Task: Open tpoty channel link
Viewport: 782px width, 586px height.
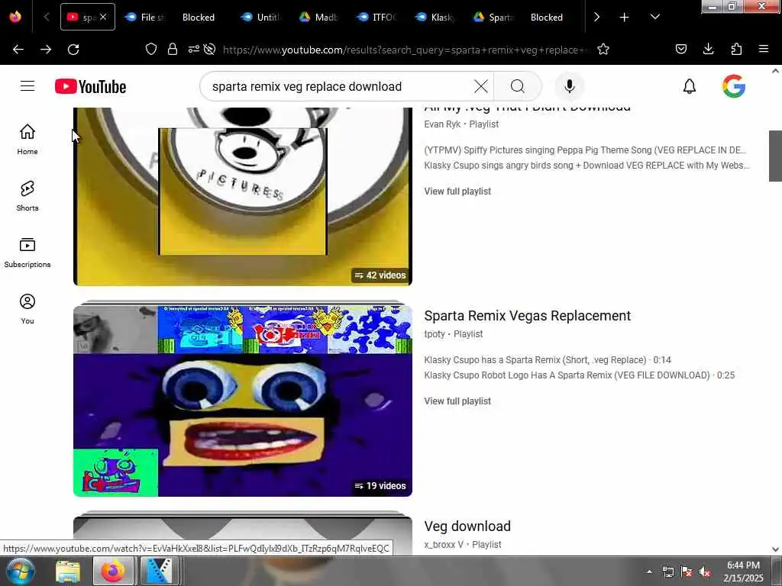Action: (x=435, y=334)
